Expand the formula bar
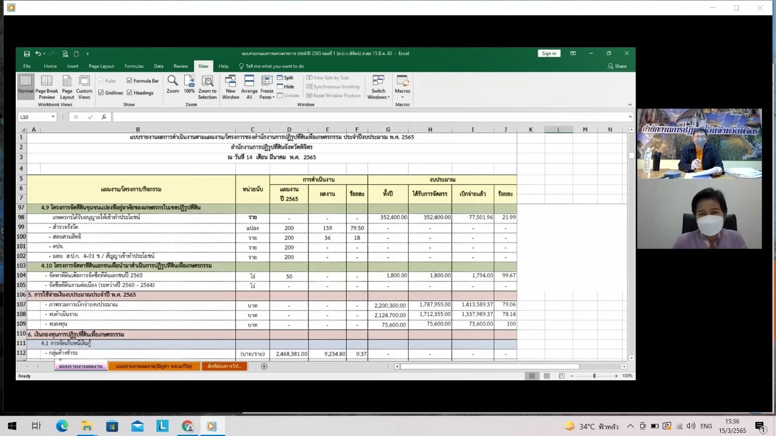Viewport: 776px width, 436px height. [630, 117]
